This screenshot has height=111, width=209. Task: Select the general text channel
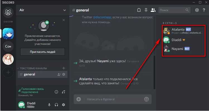coord(42,74)
